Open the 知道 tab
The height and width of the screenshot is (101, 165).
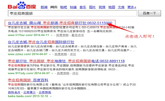[73, 7]
